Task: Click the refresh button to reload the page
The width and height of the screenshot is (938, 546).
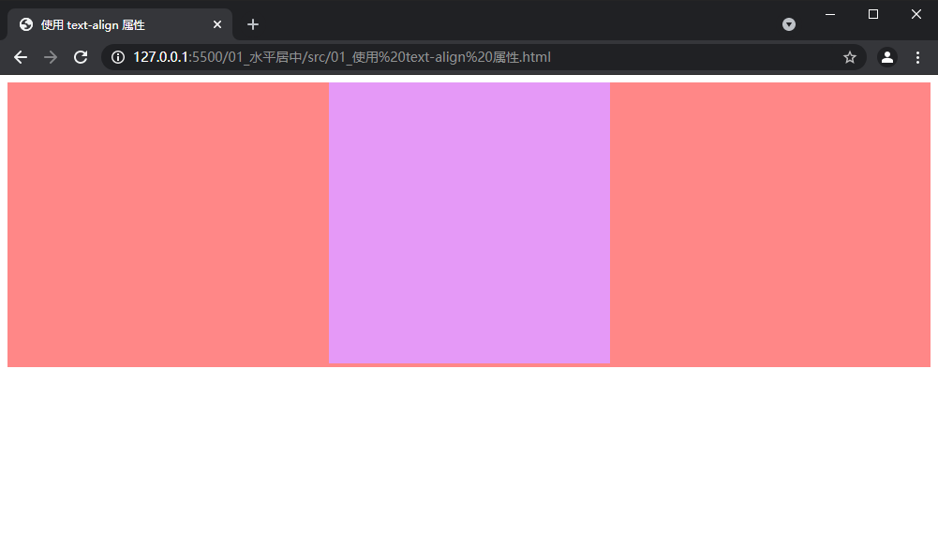Action: click(81, 57)
